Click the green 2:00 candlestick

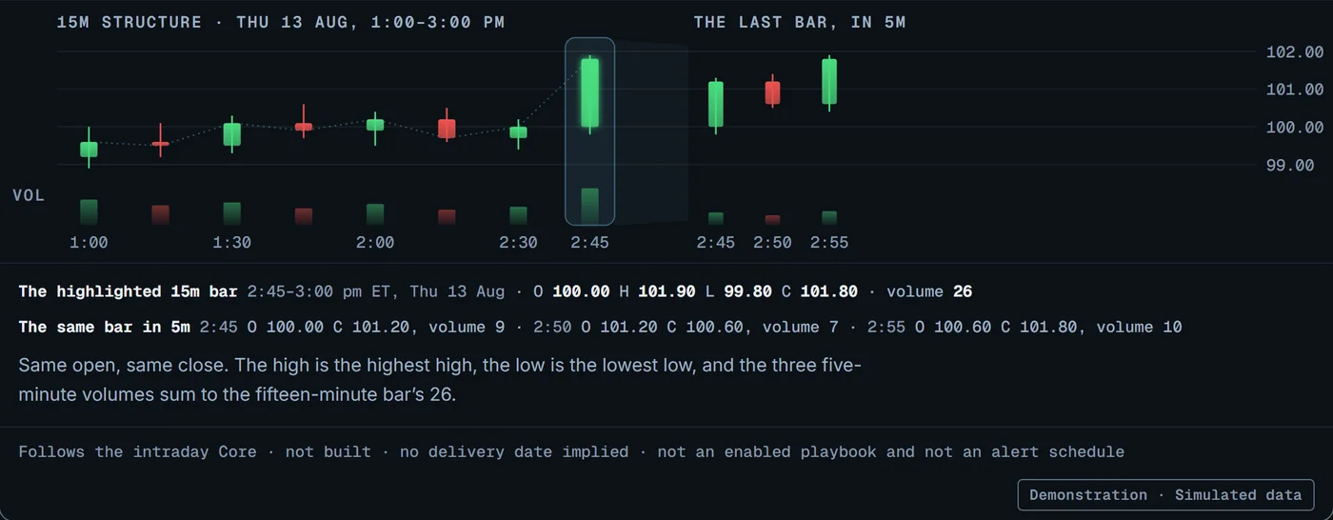(375, 126)
